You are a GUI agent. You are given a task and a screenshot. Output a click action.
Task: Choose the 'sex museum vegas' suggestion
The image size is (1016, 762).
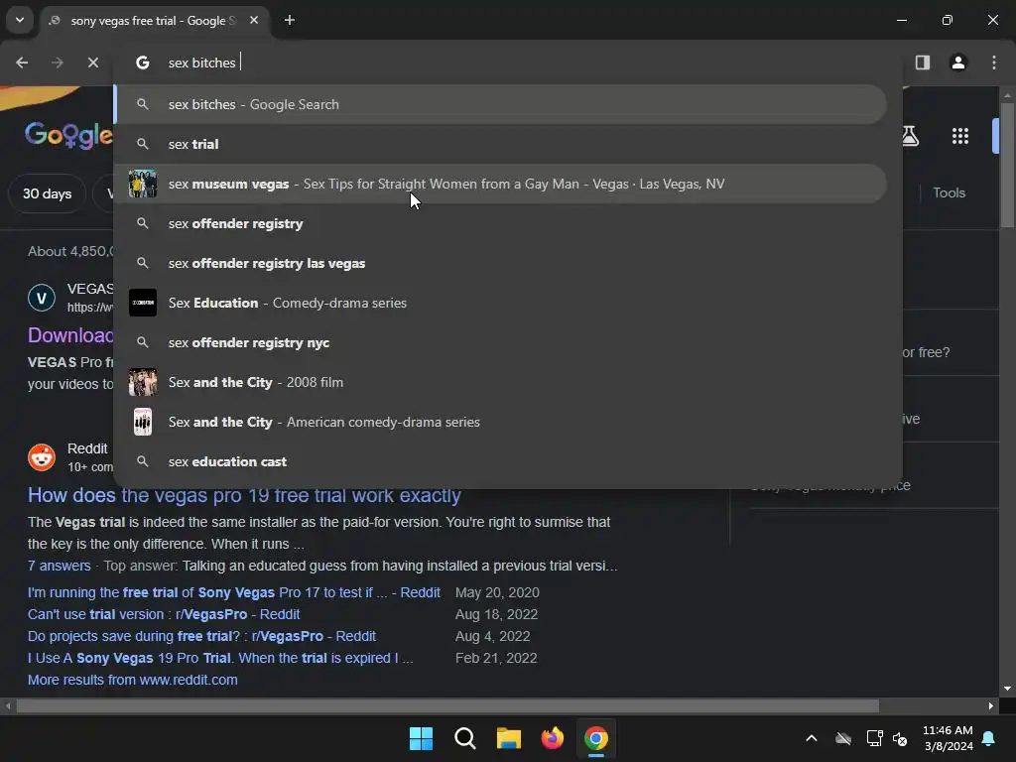pos(500,184)
